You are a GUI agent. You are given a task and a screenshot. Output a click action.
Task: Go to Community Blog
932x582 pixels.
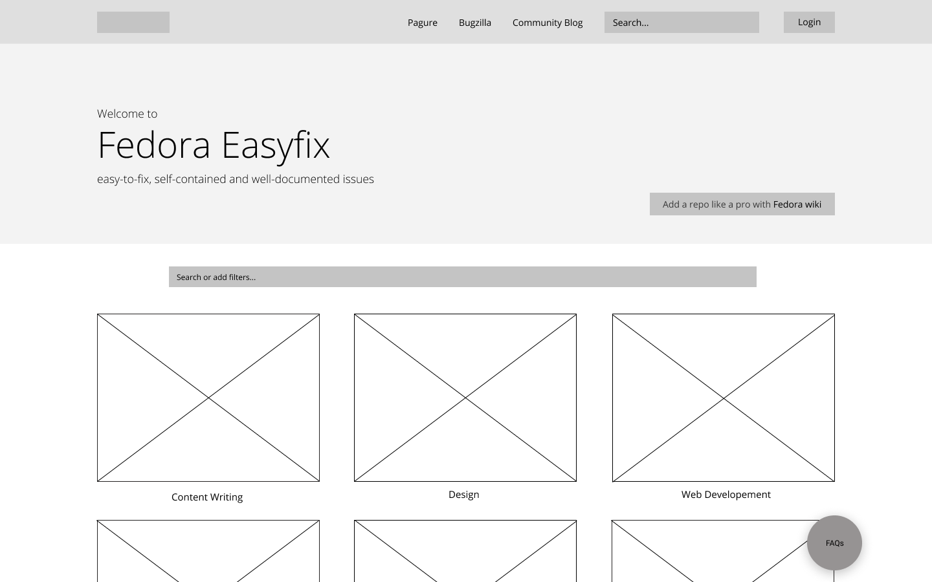(548, 23)
